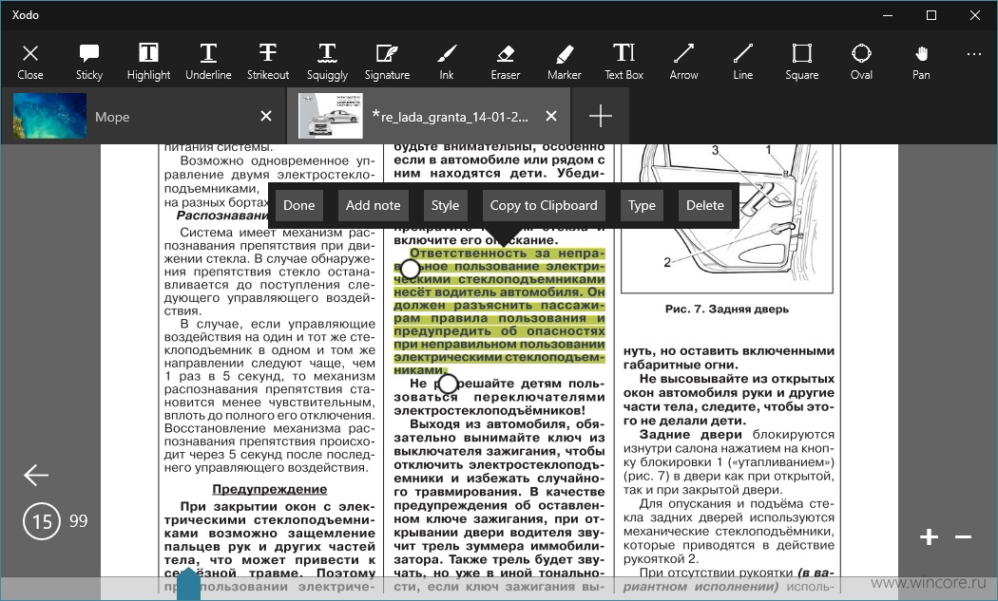Screen dimensions: 998x601
Task: Click the 'Рис. 7. Задняя дверь' caption
Action: pyautogui.click(x=727, y=310)
